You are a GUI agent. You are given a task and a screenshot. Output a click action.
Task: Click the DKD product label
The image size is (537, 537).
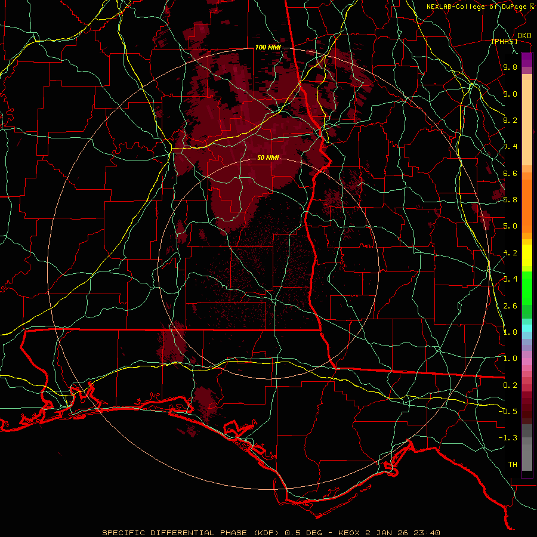point(524,35)
